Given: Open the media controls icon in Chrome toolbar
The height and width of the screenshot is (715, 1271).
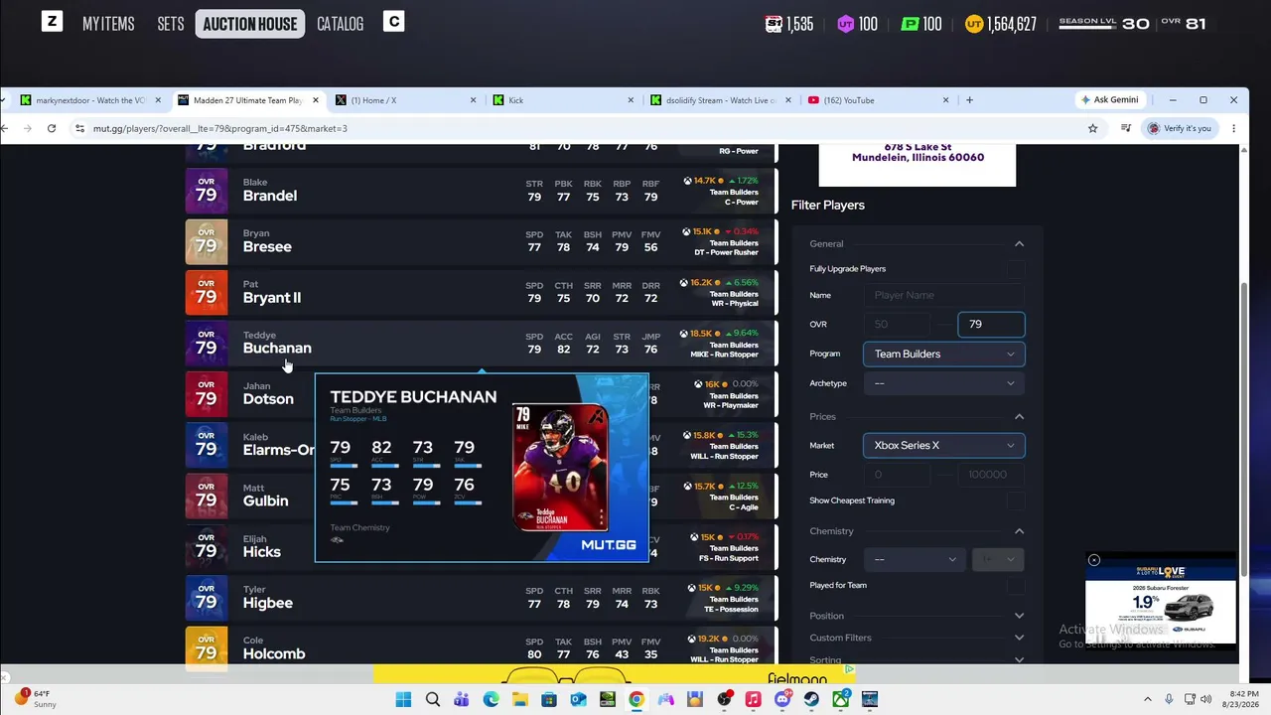Looking at the screenshot, I should click(x=1125, y=128).
